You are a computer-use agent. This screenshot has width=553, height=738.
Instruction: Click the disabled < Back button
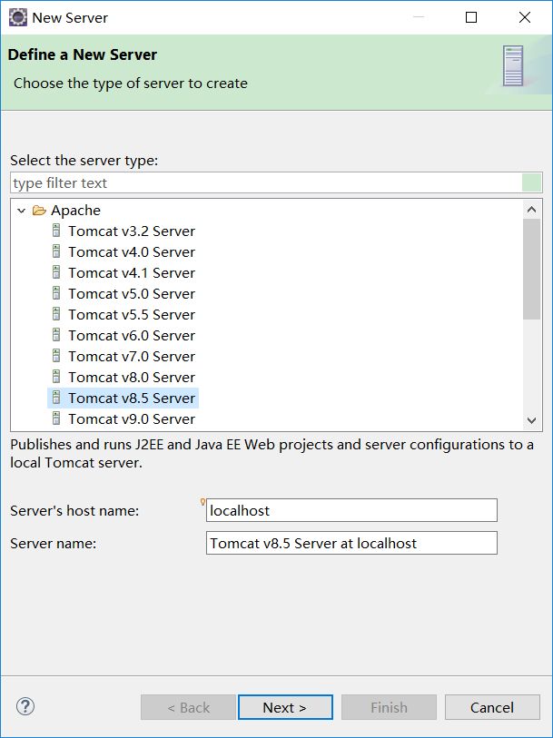pos(188,707)
